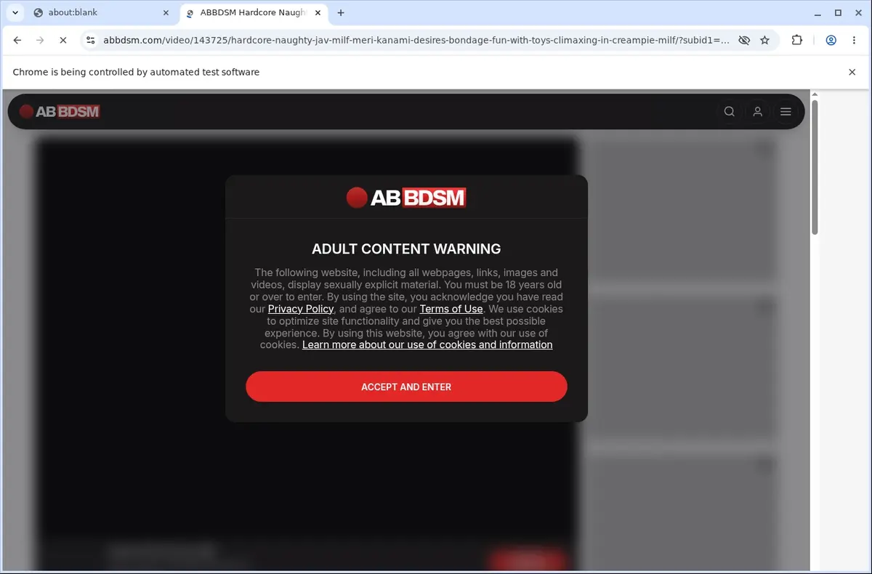
Task: Maximize the Chrome window
Action: coord(838,12)
